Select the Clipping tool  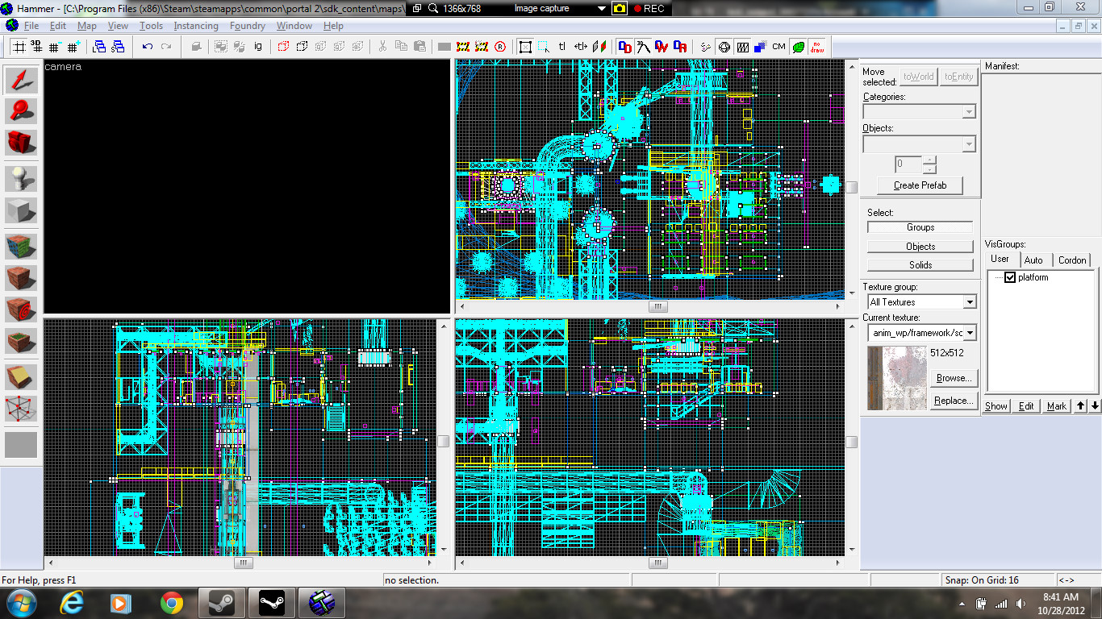pyautogui.click(x=22, y=376)
